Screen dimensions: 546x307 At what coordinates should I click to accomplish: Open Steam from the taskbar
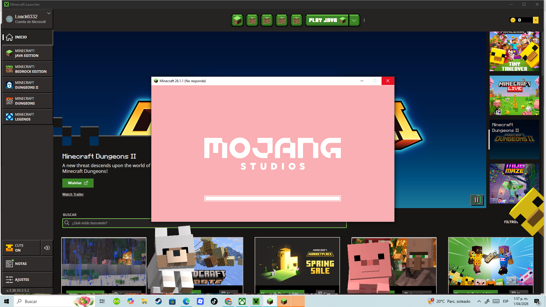pyautogui.click(x=158, y=301)
